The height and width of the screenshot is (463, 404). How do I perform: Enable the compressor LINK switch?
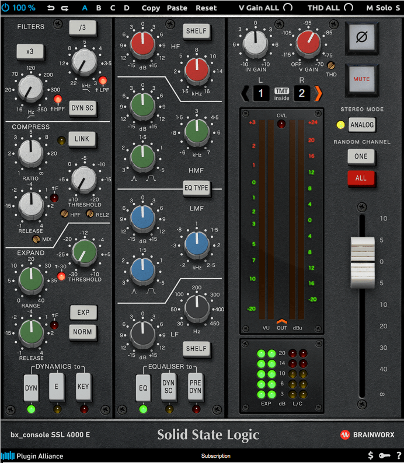(82, 139)
